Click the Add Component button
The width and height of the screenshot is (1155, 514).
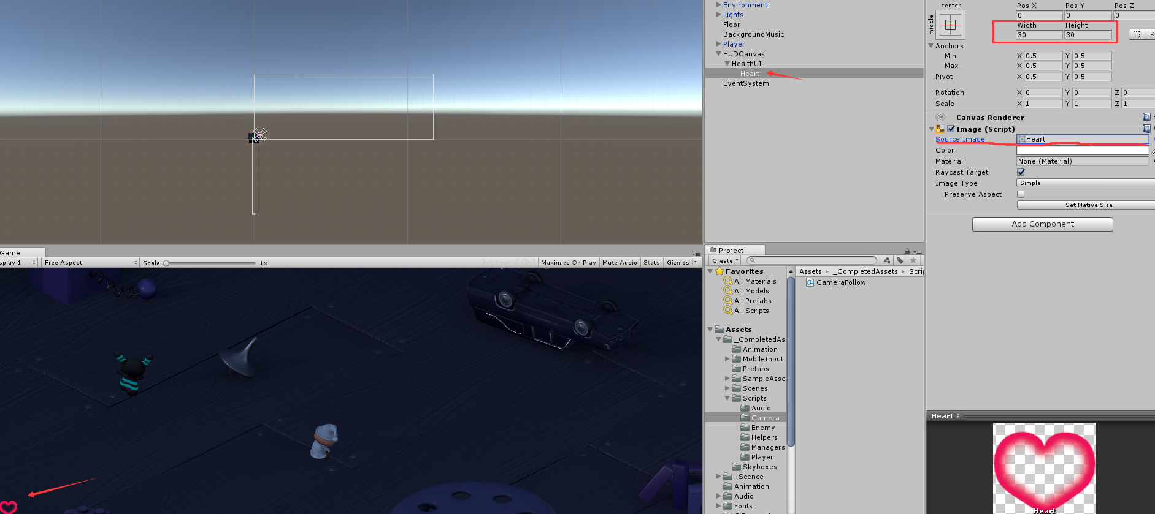(1043, 224)
